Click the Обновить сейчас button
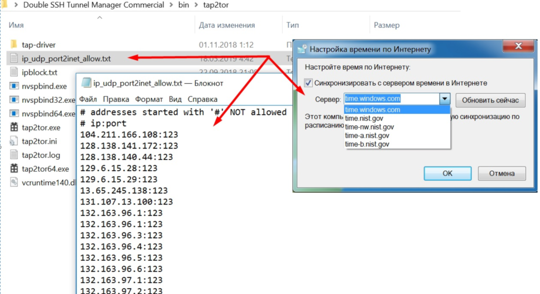Image resolution: width=540 pixels, height=294 pixels. click(490, 100)
